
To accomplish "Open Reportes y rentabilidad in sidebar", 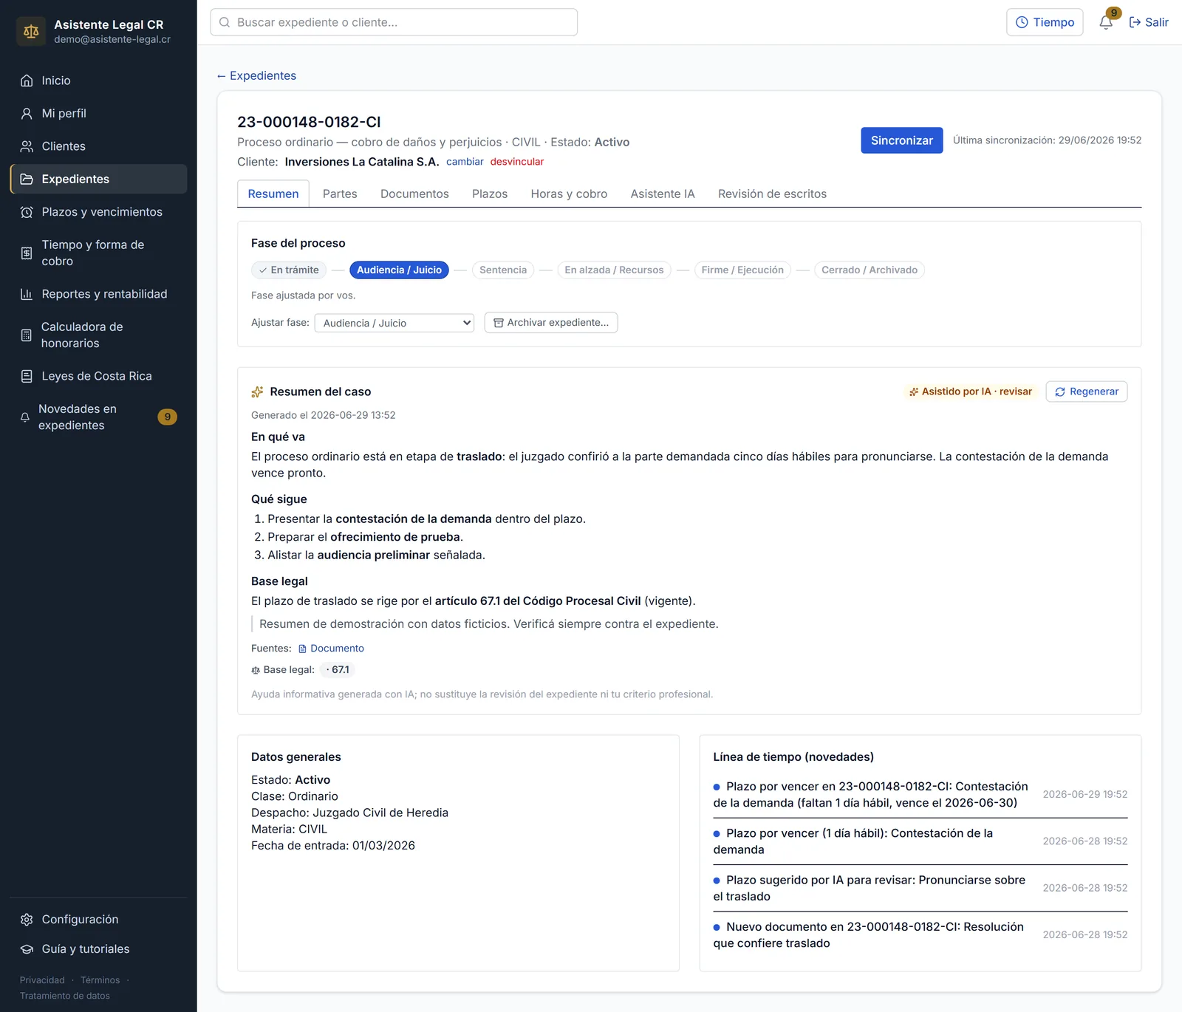I will click(x=98, y=294).
